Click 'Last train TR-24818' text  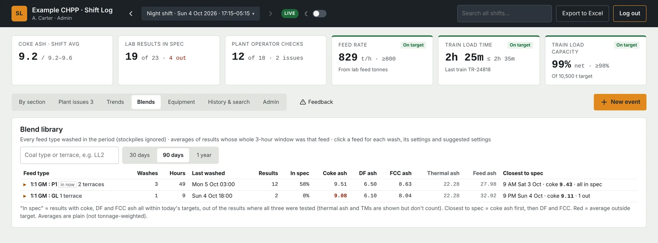click(x=468, y=69)
